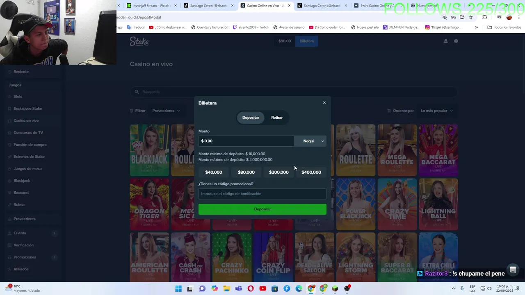Choose the $40,000 quick amount
The width and height of the screenshot is (525, 295).
[x=214, y=172]
